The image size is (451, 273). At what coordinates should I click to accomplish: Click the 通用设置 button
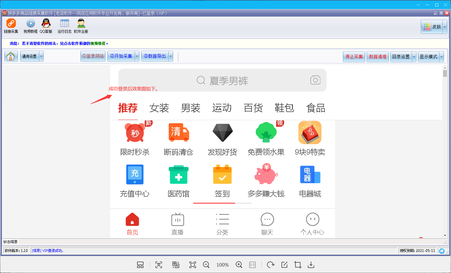click(x=30, y=56)
